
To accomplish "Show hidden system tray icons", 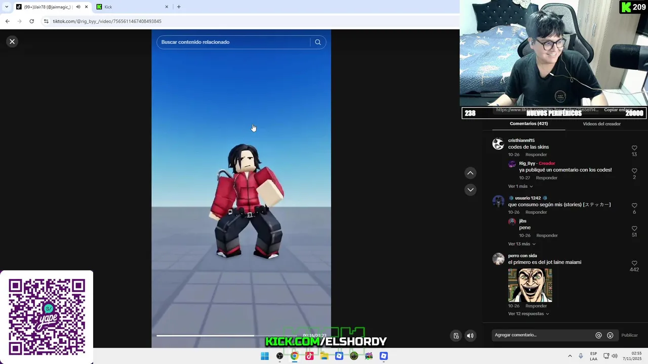I will click(x=570, y=356).
